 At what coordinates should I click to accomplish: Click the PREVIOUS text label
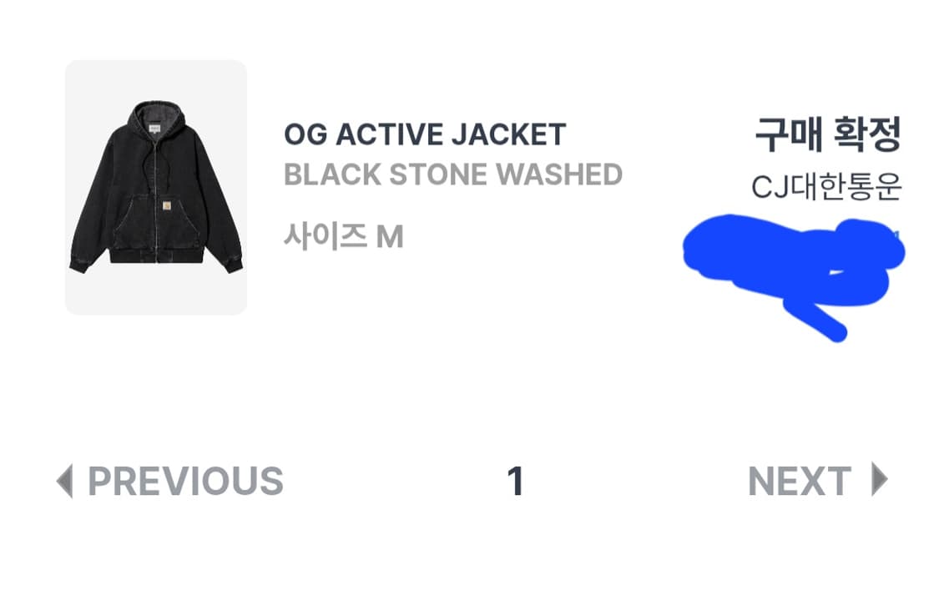[x=187, y=482]
